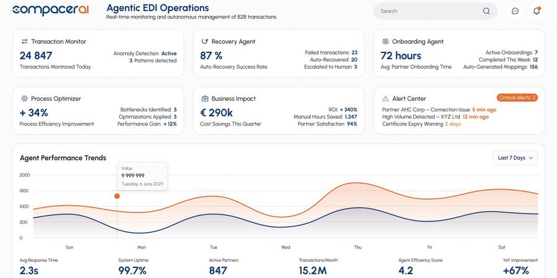557x278 pixels.
Task: Click the Alert Center warning triangle icon
Action: point(386,98)
